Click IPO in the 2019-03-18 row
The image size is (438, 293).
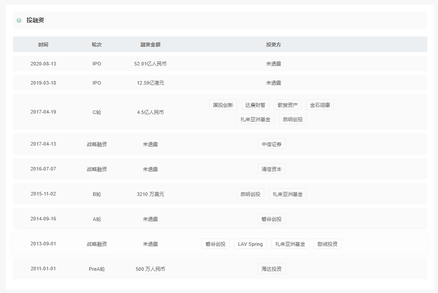(96, 83)
